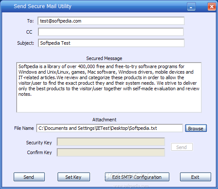This screenshot has width=218, height=189.
Task: Click the Secured Message heading
Action: [x=104, y=58]
